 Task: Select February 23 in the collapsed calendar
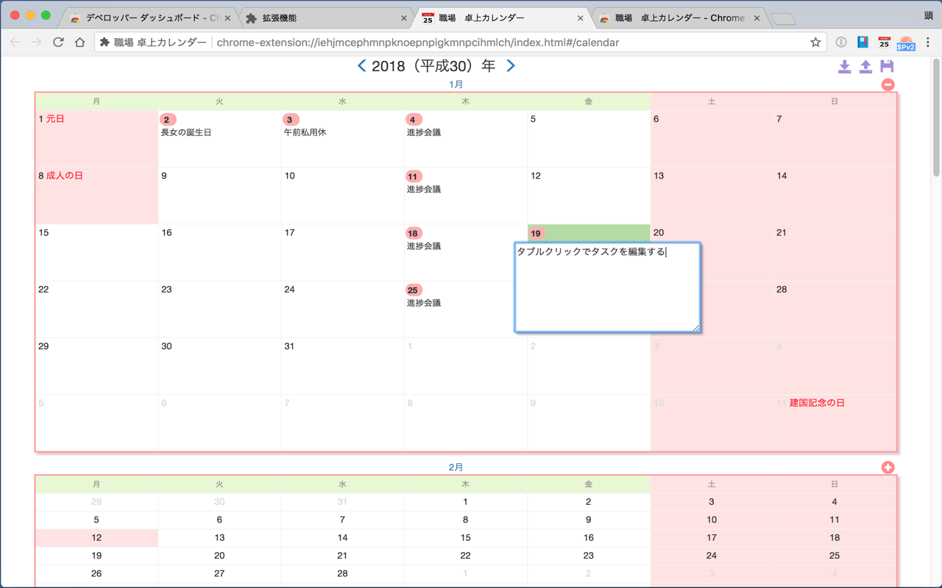point(588,556)
